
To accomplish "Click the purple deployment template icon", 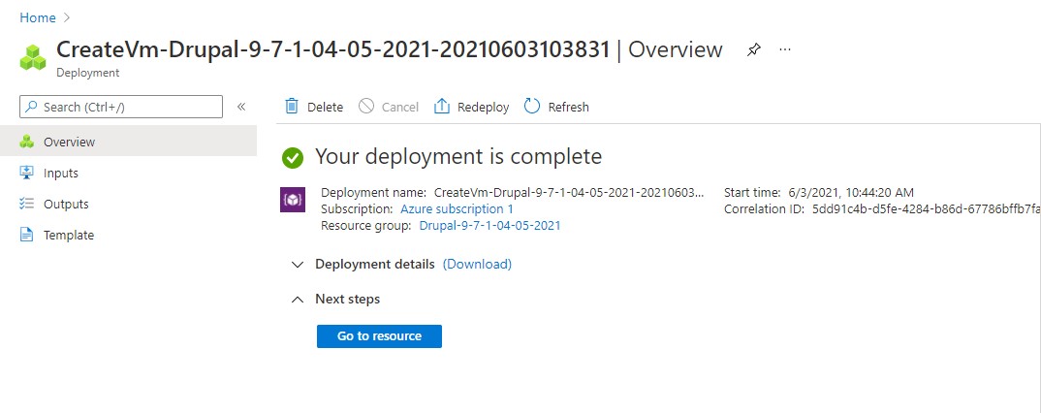I will coord(293,199).
